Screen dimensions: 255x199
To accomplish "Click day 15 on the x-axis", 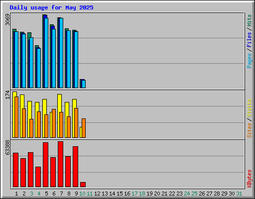I will (x=120, y=194).
